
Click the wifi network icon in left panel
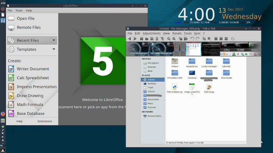[x=3, y=134]
